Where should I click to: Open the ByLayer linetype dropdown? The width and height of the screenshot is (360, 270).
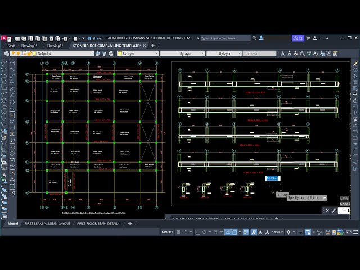click(182, 53)
